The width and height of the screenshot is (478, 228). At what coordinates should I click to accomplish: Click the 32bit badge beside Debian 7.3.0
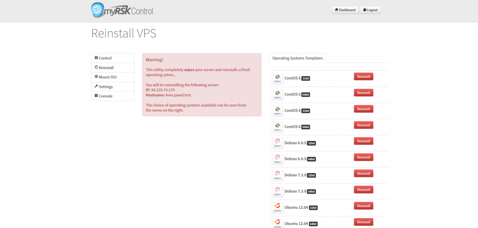pyautogui.click(x=311, y=175)
